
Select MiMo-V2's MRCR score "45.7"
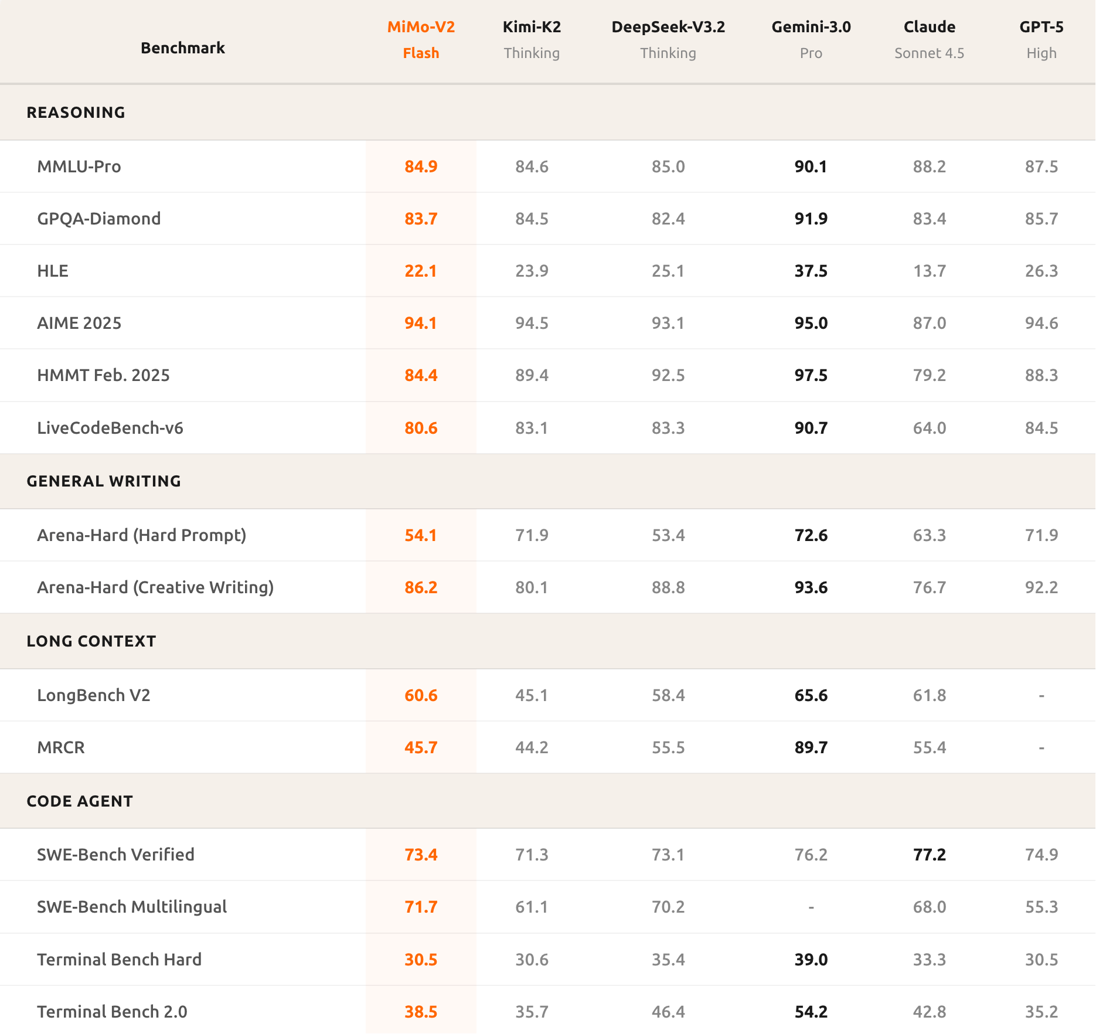pyautogui.click(x=421, y=747)
